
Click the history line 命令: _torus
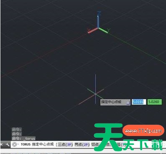(x=23, y=139)
